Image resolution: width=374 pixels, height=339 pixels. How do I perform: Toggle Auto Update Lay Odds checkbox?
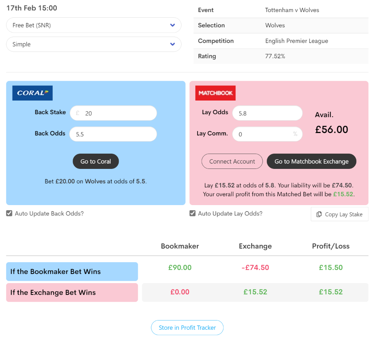pos(192,213)
